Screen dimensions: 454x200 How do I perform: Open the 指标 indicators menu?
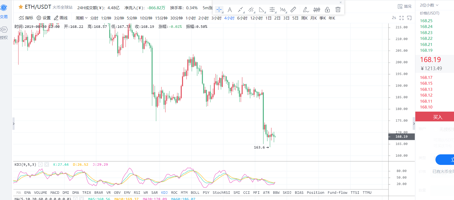[x=26, y=18]
